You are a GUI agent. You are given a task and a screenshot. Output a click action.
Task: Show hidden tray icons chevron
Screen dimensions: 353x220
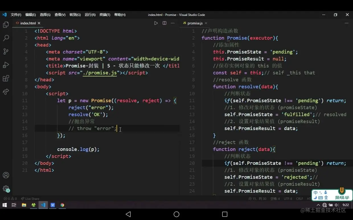[318, 205]
